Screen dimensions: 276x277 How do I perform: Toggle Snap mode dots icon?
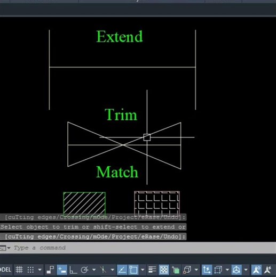click(x=30, y=270)
